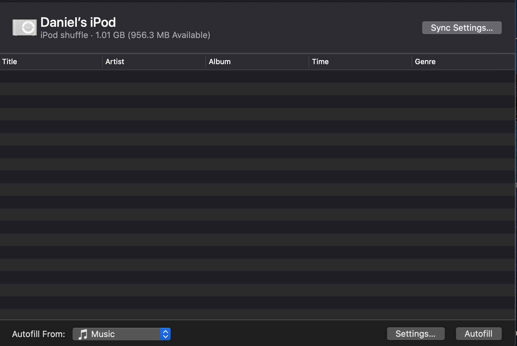Click the Autofill button
The height and width of the screenshot is (346, 517).
[x=479, y=334]
